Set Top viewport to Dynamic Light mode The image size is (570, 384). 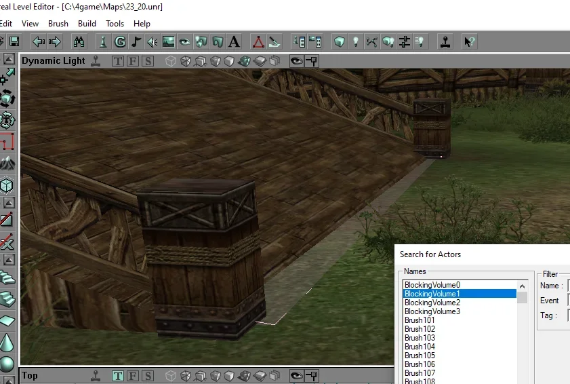[244, 376]
